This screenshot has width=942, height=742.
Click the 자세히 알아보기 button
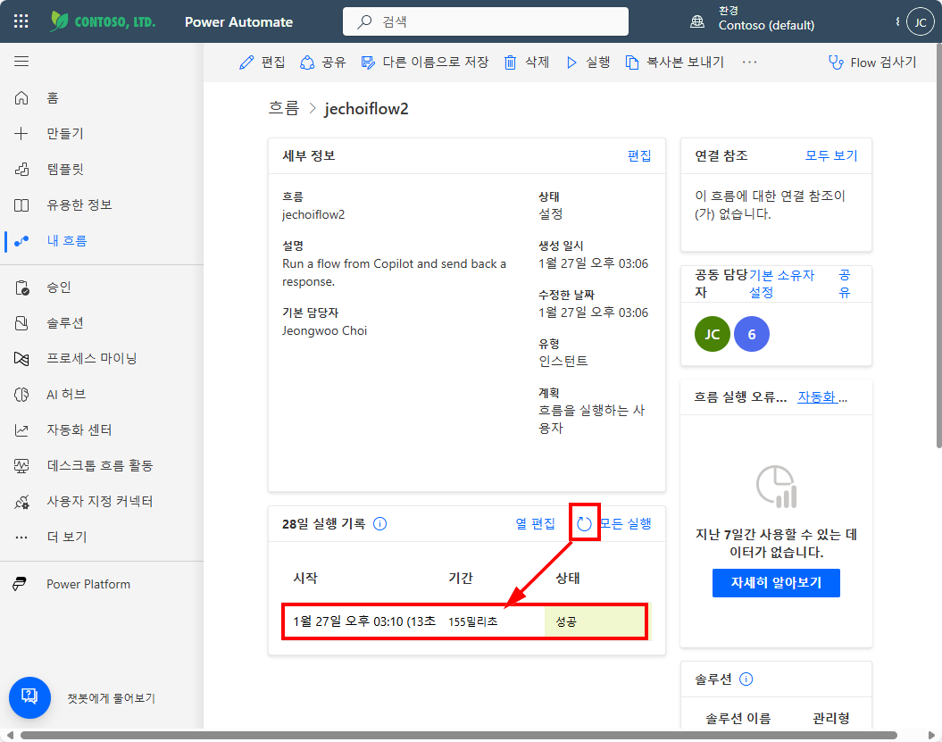point(776,583)
